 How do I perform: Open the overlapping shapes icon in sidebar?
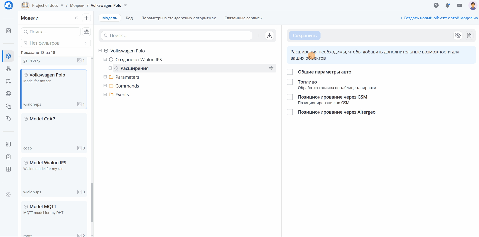point(9,106)
